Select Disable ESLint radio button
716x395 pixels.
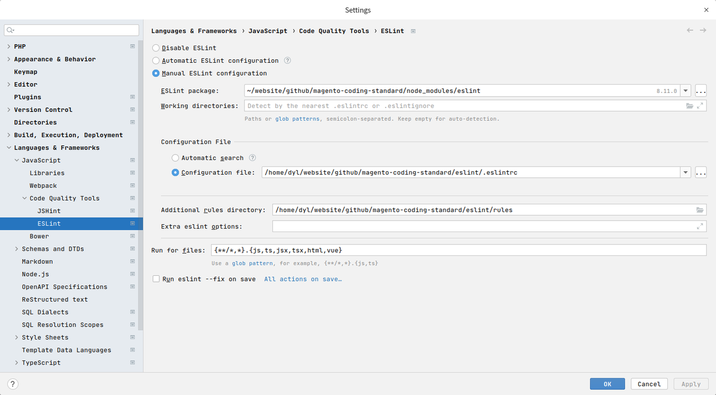pos(156,48)
